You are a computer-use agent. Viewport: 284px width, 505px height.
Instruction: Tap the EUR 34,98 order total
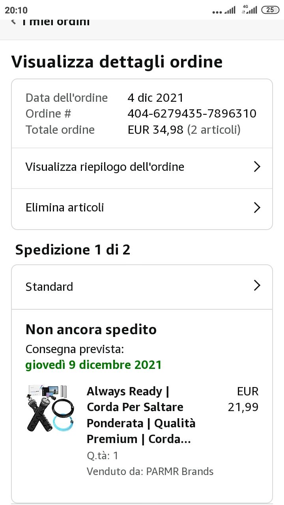(x=156, y=130)
